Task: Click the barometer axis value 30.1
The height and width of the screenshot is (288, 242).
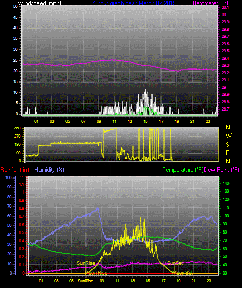Action: tap(225, 7)
